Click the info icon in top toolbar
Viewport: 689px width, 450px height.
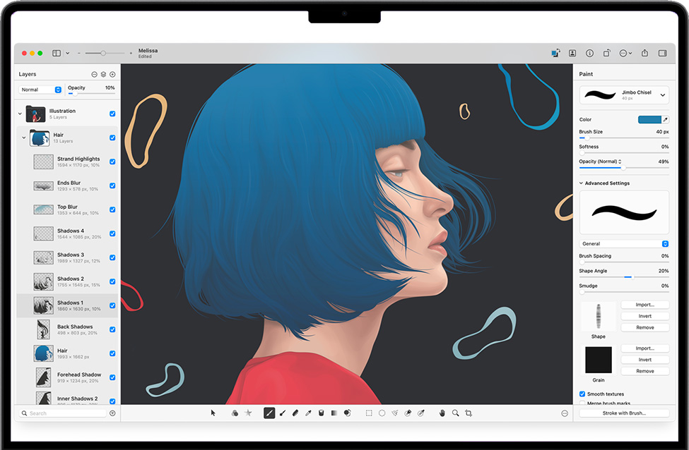[x=589, y=53]
